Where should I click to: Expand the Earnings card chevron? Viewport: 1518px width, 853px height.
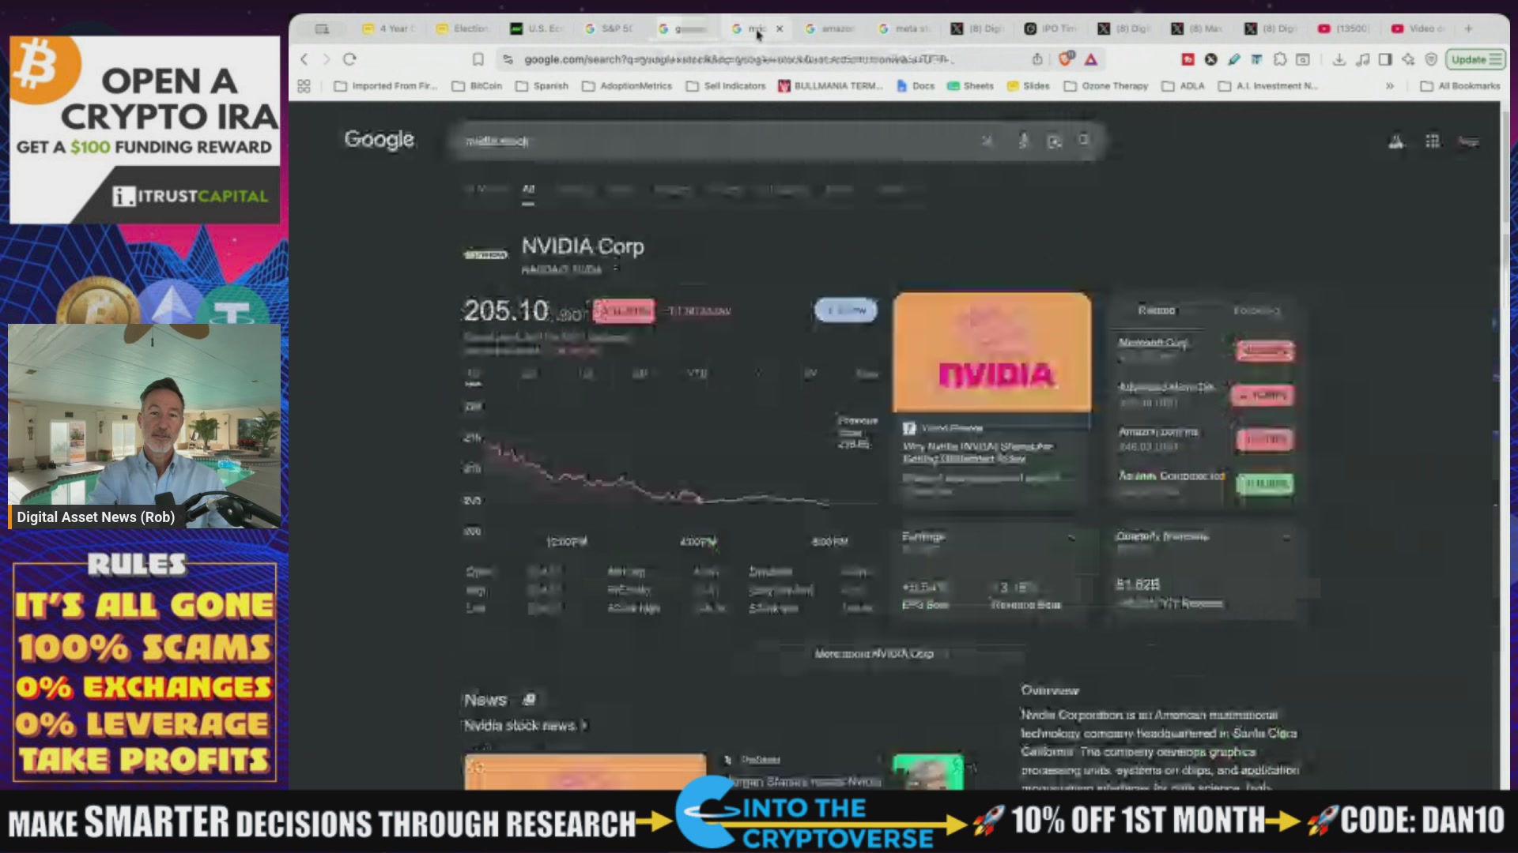click(x=1071, y=537)
